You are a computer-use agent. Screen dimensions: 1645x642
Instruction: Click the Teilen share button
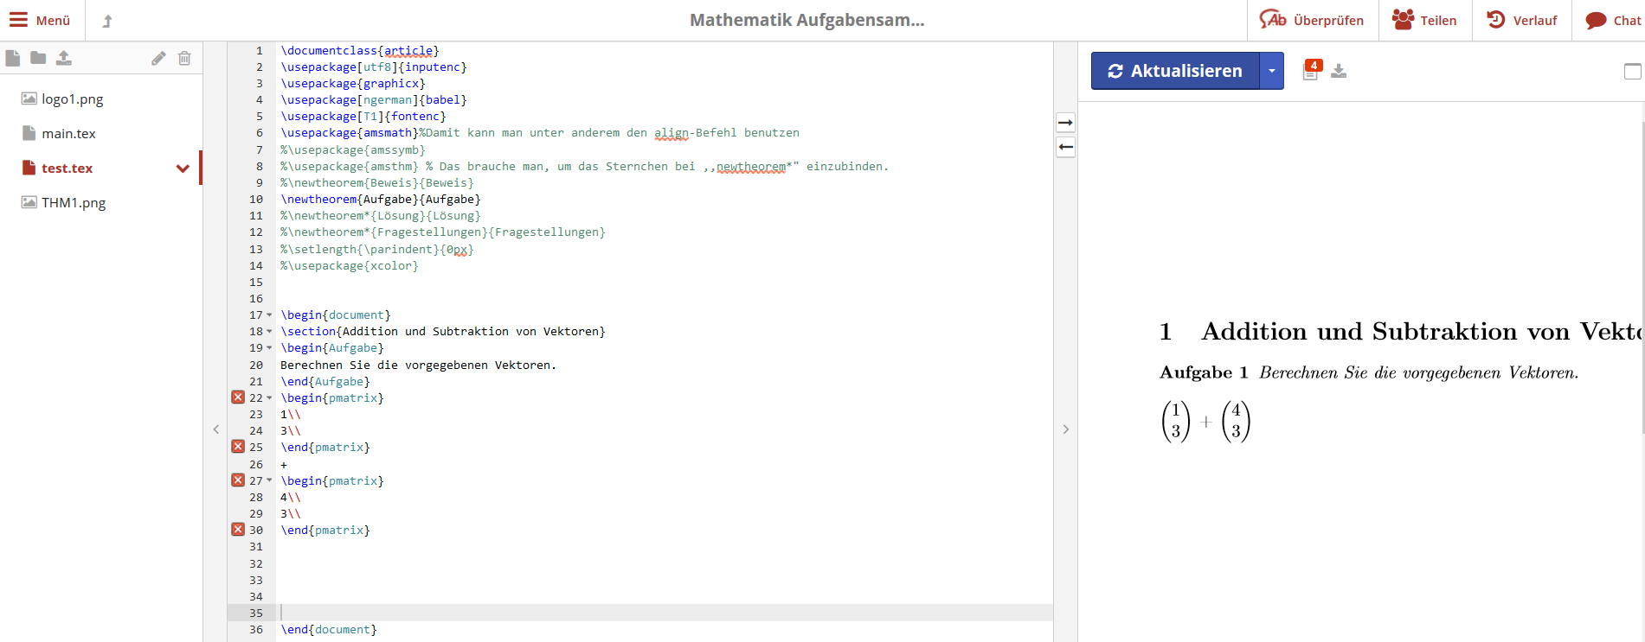click(1424, 21)
